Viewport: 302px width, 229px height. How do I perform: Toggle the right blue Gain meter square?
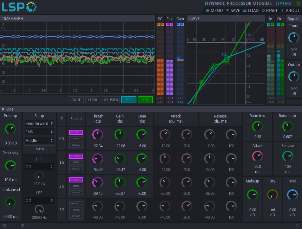click(182, 24)
